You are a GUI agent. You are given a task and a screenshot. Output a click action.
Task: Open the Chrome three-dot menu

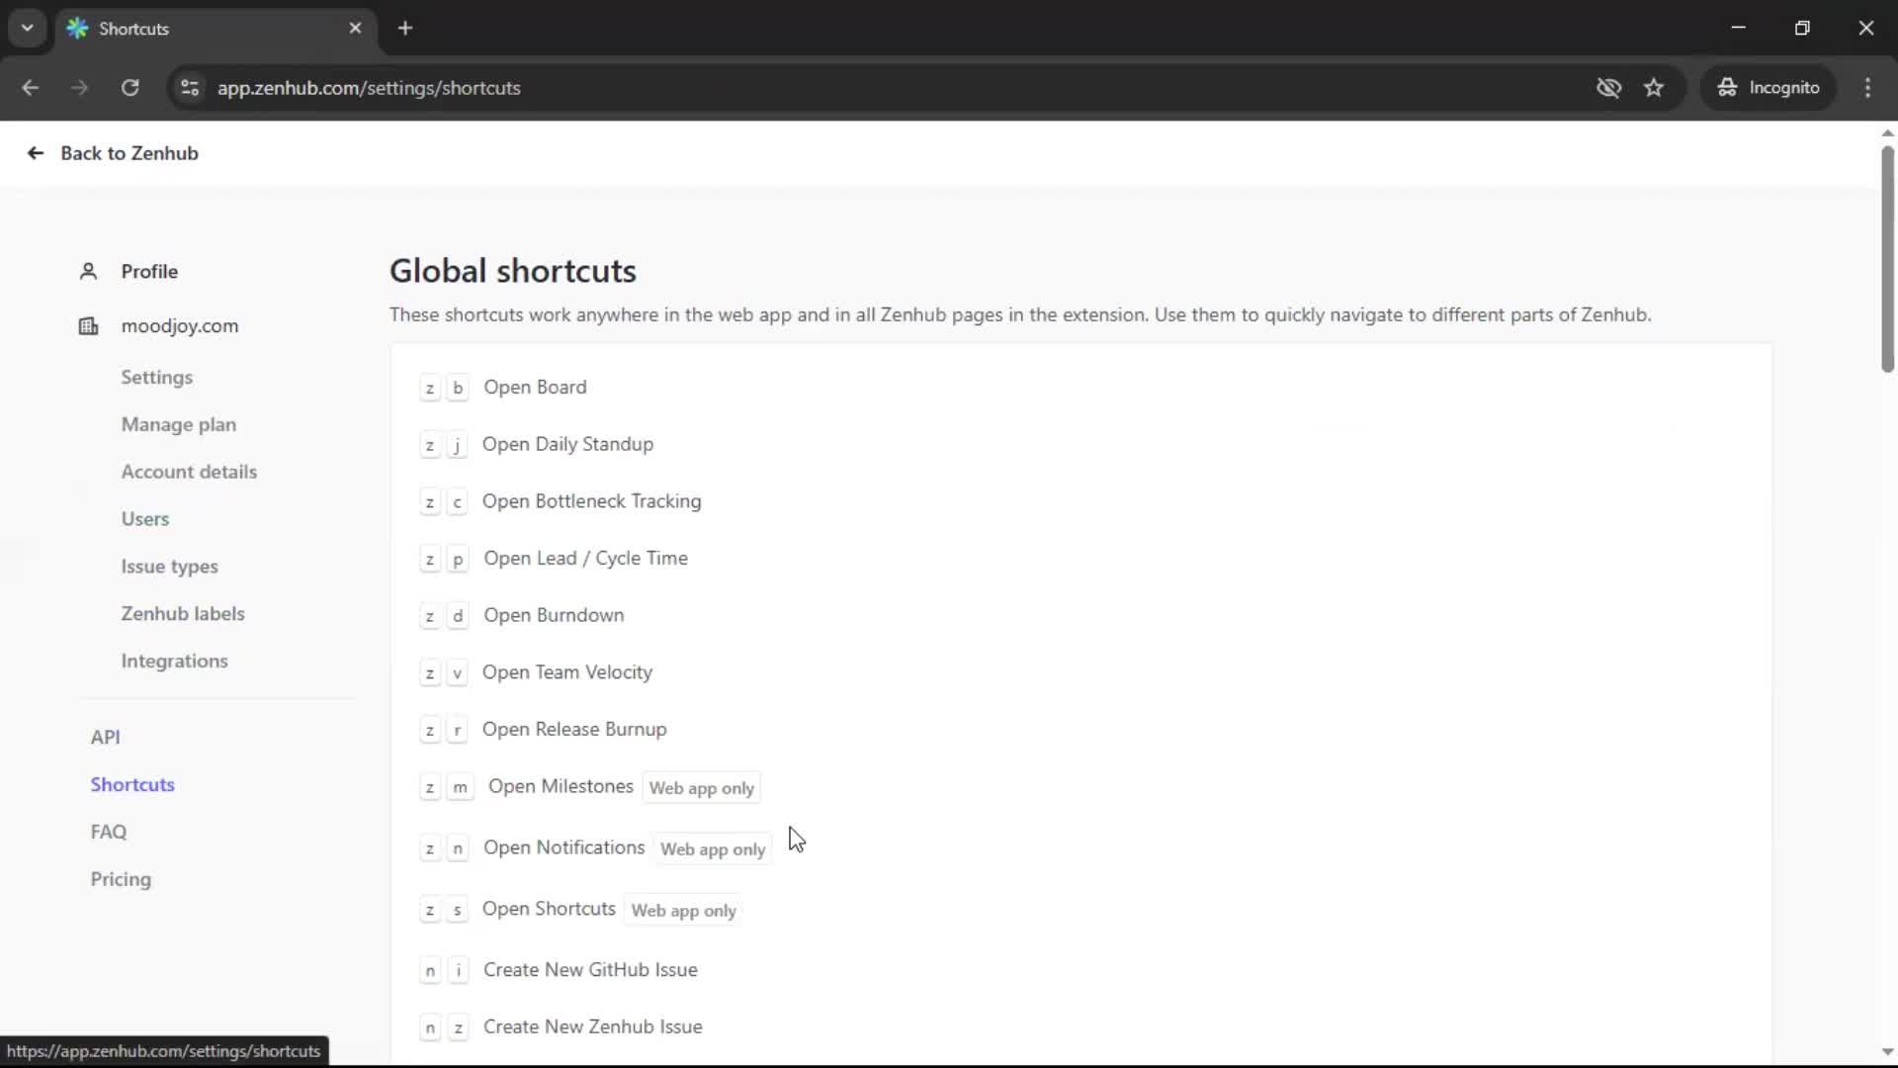[x=1868, y=88]
